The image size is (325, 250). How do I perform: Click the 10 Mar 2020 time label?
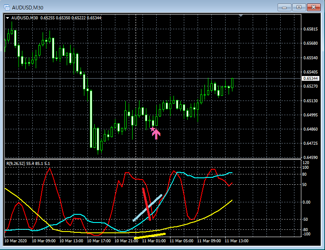coord(15,241)
